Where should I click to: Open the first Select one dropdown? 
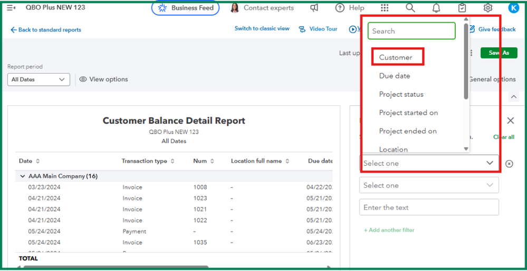coord(429,163)
